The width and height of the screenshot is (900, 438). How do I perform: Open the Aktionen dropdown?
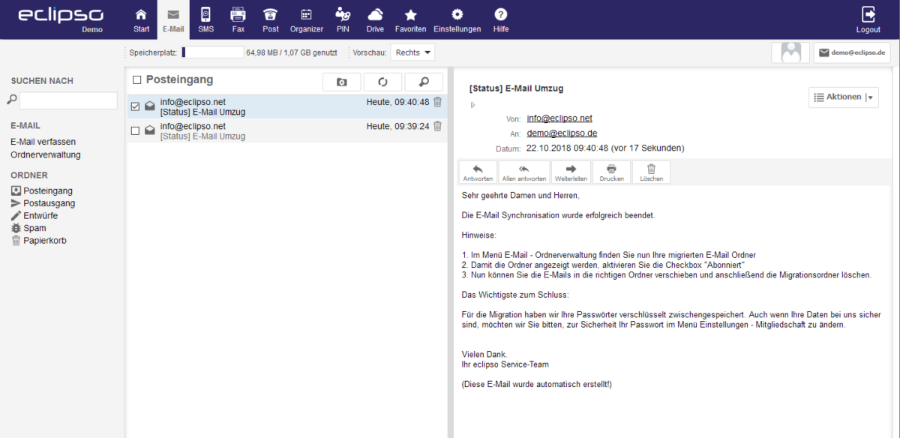click(x=843, y=97)
